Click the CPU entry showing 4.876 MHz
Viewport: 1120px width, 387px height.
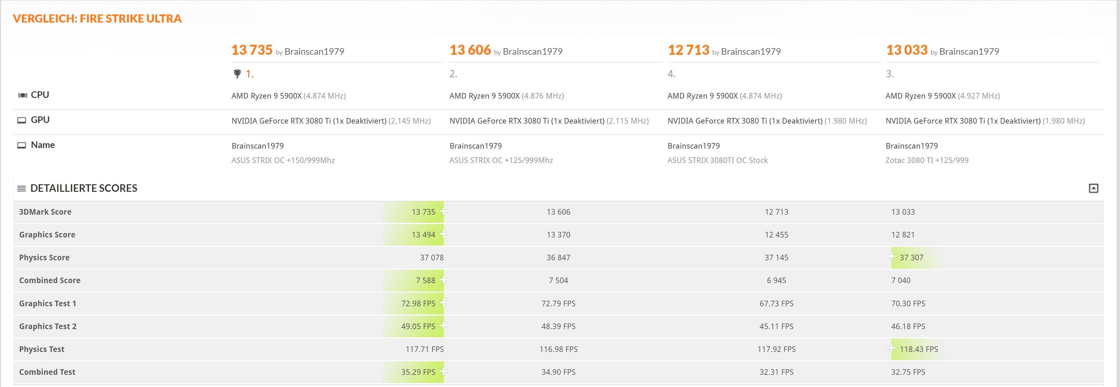(x=507, y=96)
